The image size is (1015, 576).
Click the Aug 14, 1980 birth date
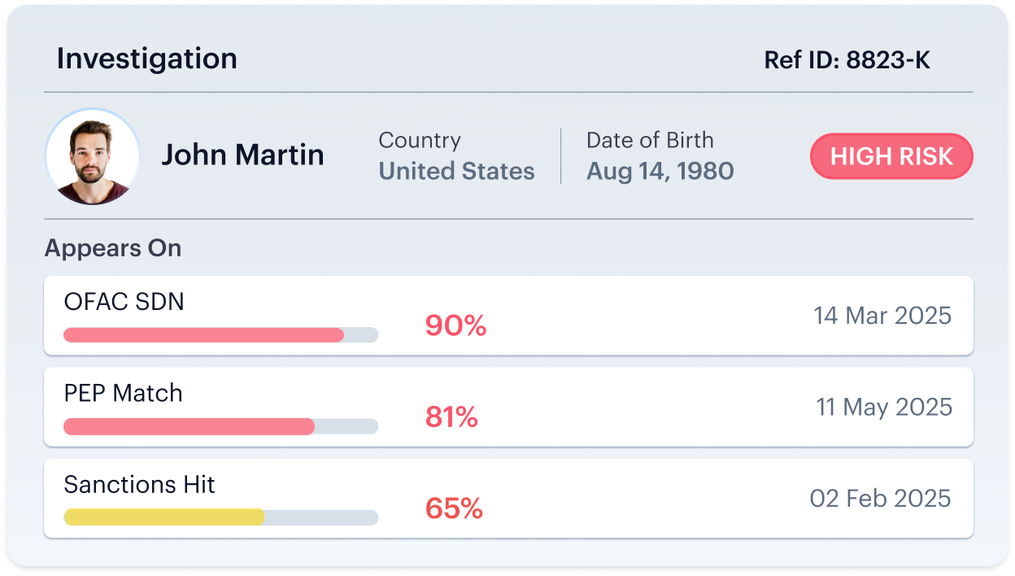[660, 171]
